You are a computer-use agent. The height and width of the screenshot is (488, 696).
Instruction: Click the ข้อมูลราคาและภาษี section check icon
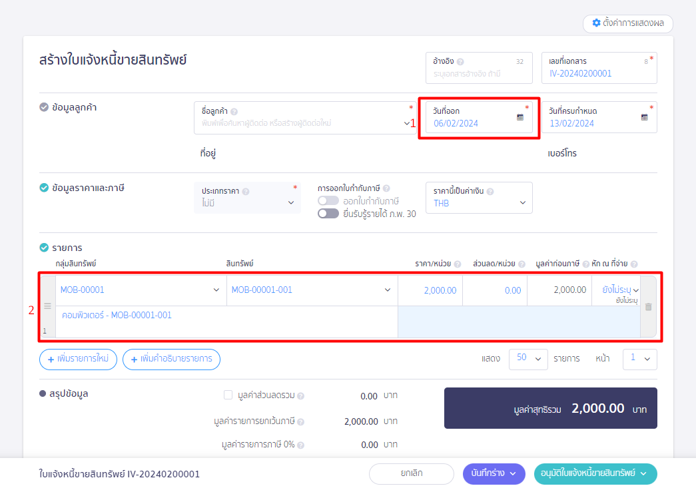[44, 188]
